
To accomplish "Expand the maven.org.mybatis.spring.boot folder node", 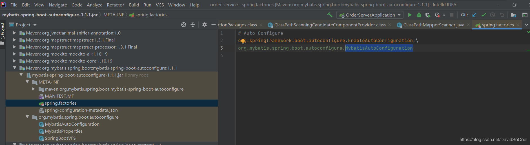I will pyautogui.click(x=34, y=89).
